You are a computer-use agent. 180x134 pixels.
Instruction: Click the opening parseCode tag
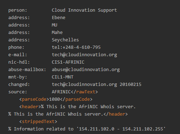tap(34, 99)
